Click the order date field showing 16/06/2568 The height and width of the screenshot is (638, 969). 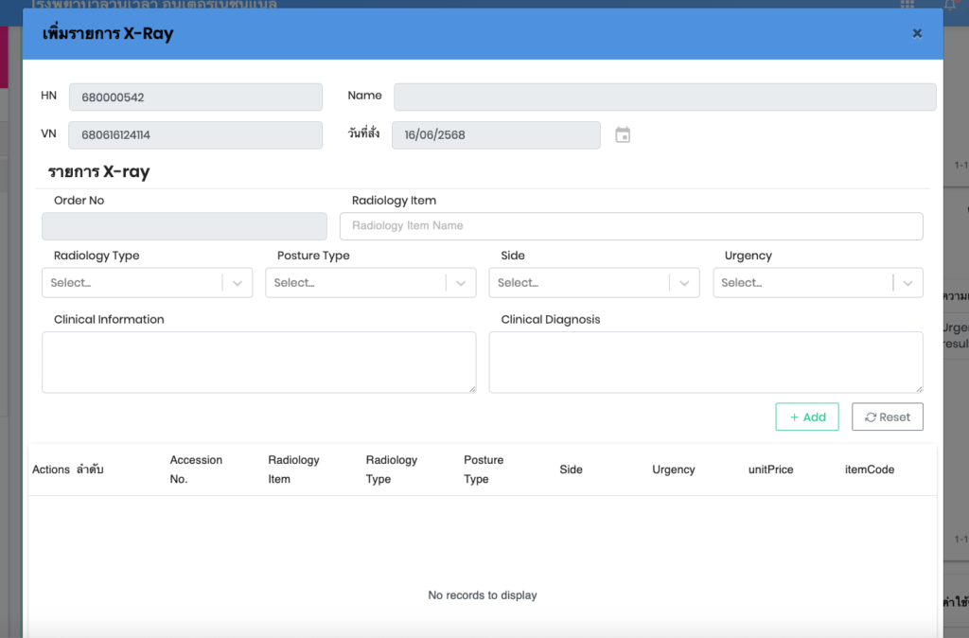pyautogui.click(x=496, y=135)
